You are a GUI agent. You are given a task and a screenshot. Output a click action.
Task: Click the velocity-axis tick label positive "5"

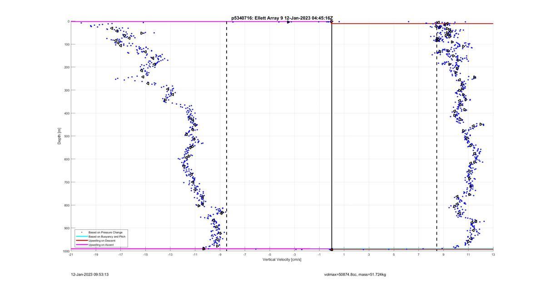pyautogui.click(x=394, y=254)
